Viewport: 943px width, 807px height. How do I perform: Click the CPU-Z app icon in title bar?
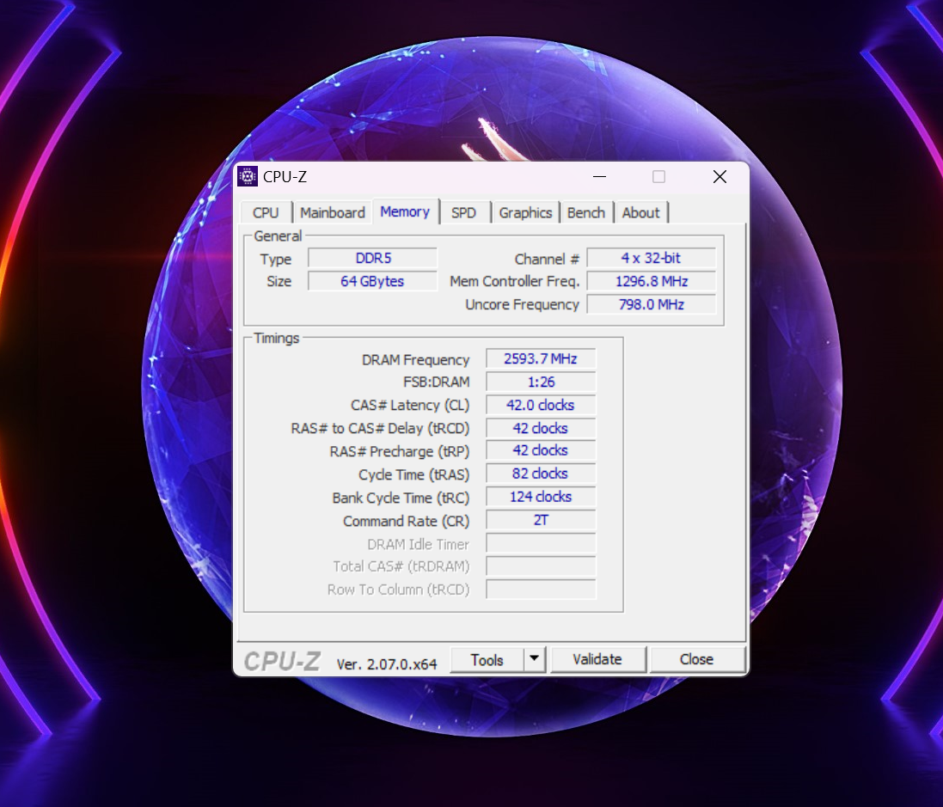pos(248,176)
